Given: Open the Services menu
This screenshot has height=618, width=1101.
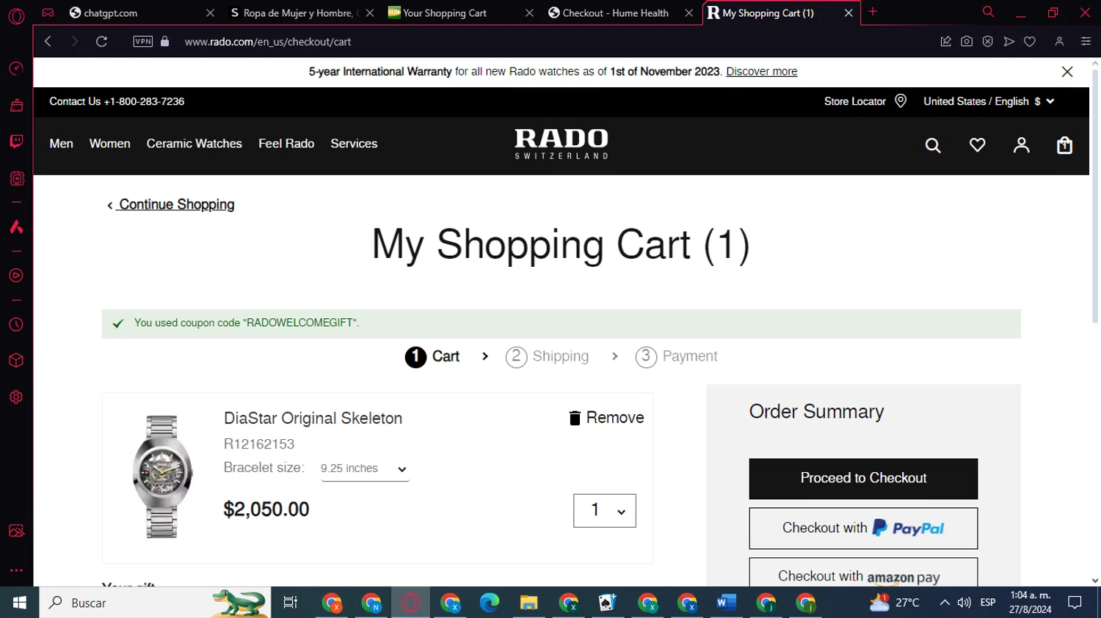Looking at the screenshot, I should (x=354, y=144).
